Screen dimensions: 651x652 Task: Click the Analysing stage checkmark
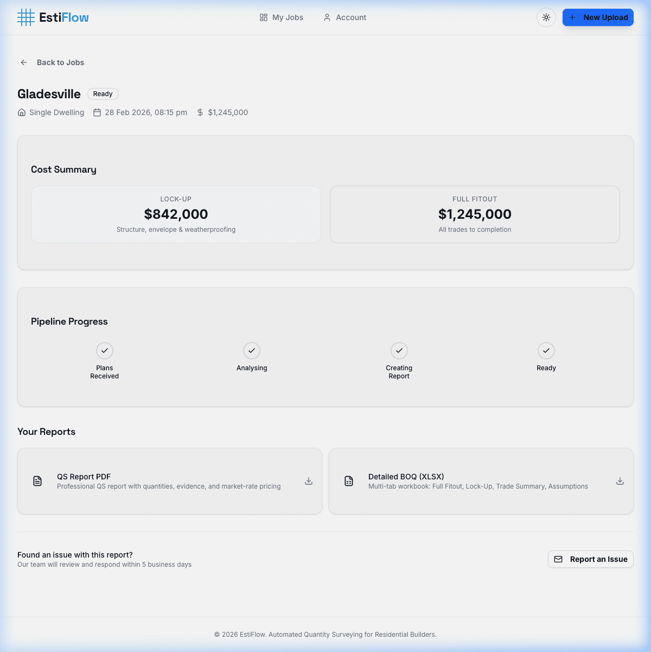[252, 351]
